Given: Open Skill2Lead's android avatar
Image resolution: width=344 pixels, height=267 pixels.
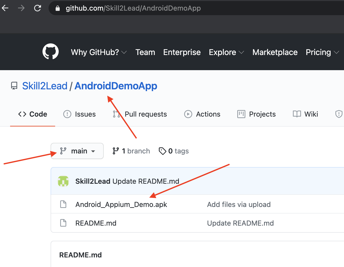Looking at the screenshot, I should [63, 181].
